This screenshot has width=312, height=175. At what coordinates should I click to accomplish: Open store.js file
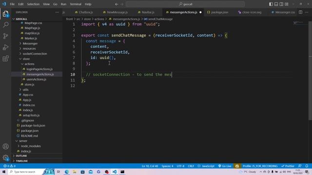(x=29, y=85)
